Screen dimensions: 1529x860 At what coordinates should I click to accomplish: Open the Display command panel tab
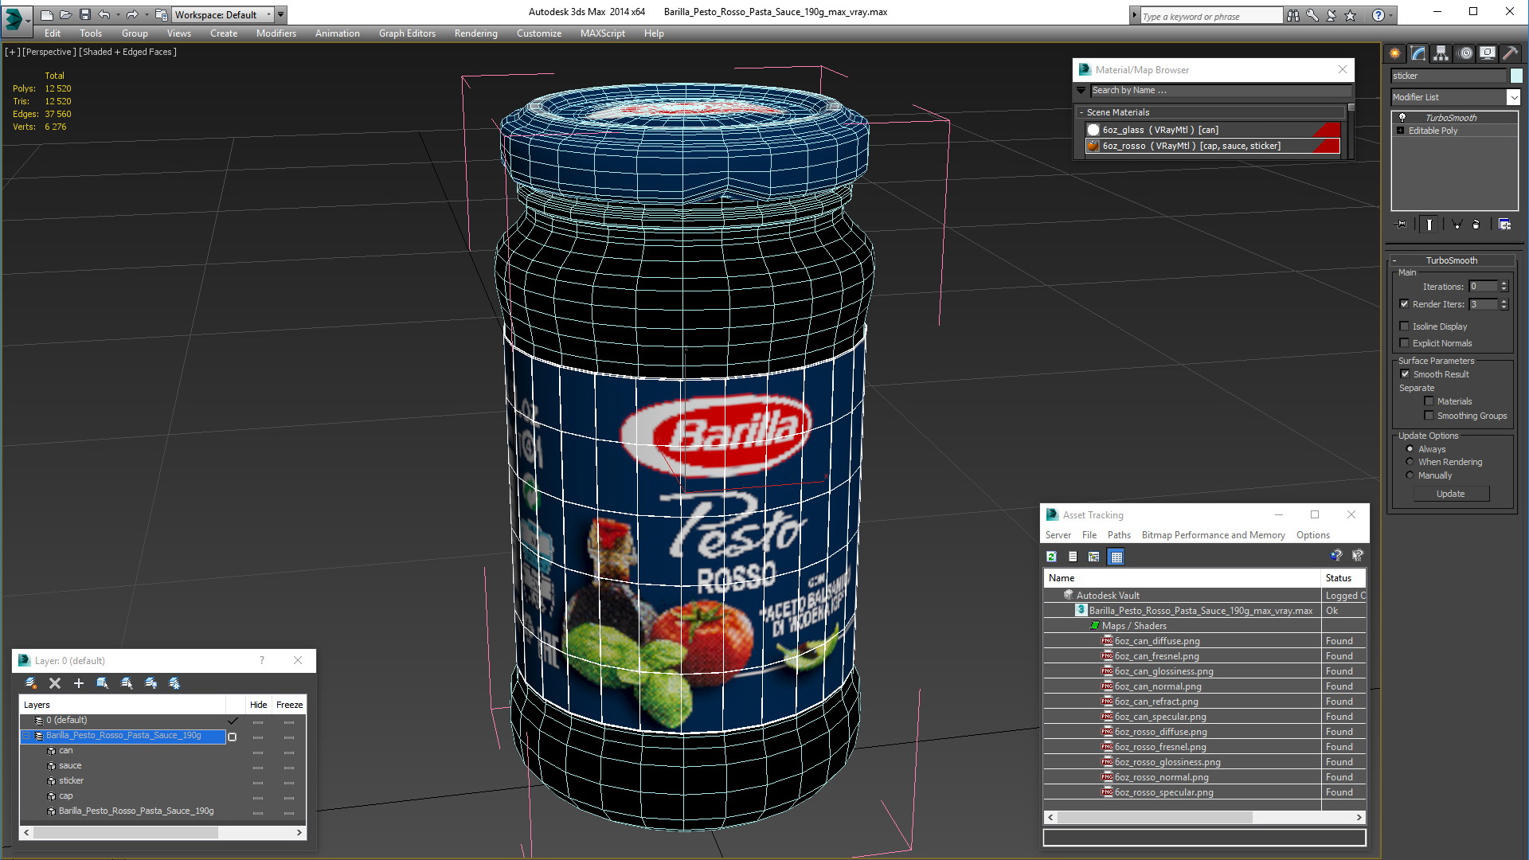1488,53
